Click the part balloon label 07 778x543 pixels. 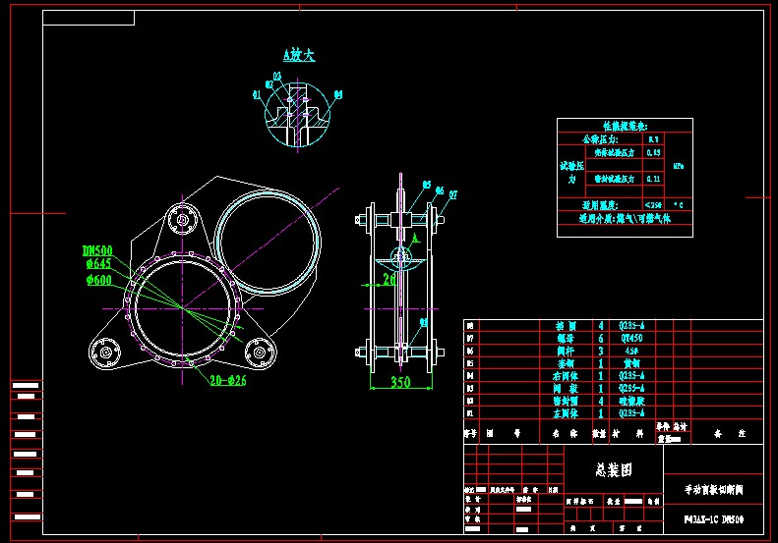click(452, 194)
